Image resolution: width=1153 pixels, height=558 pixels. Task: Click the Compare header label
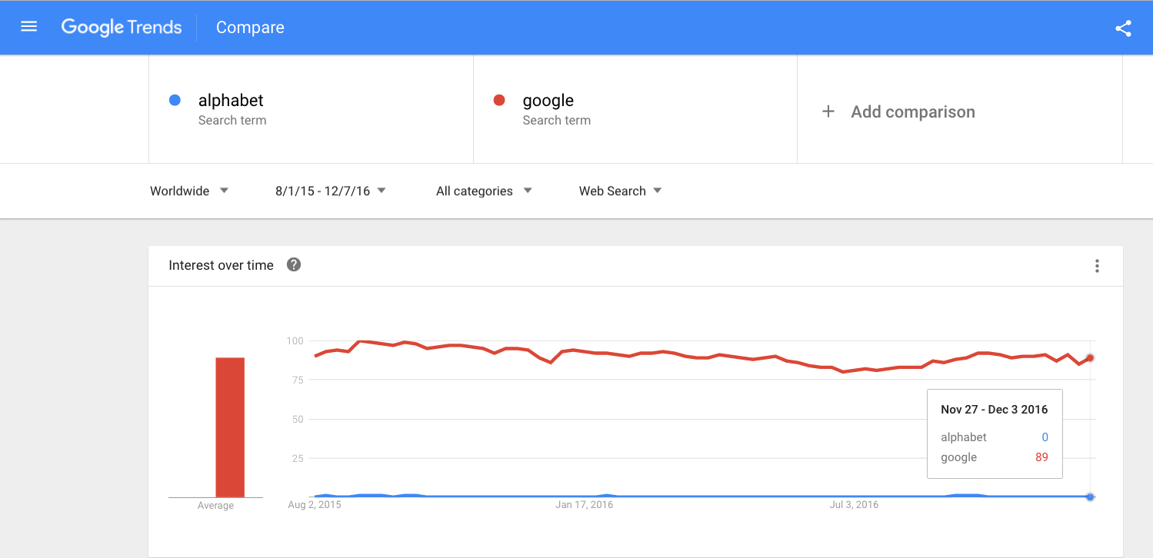tap(250, 28)
